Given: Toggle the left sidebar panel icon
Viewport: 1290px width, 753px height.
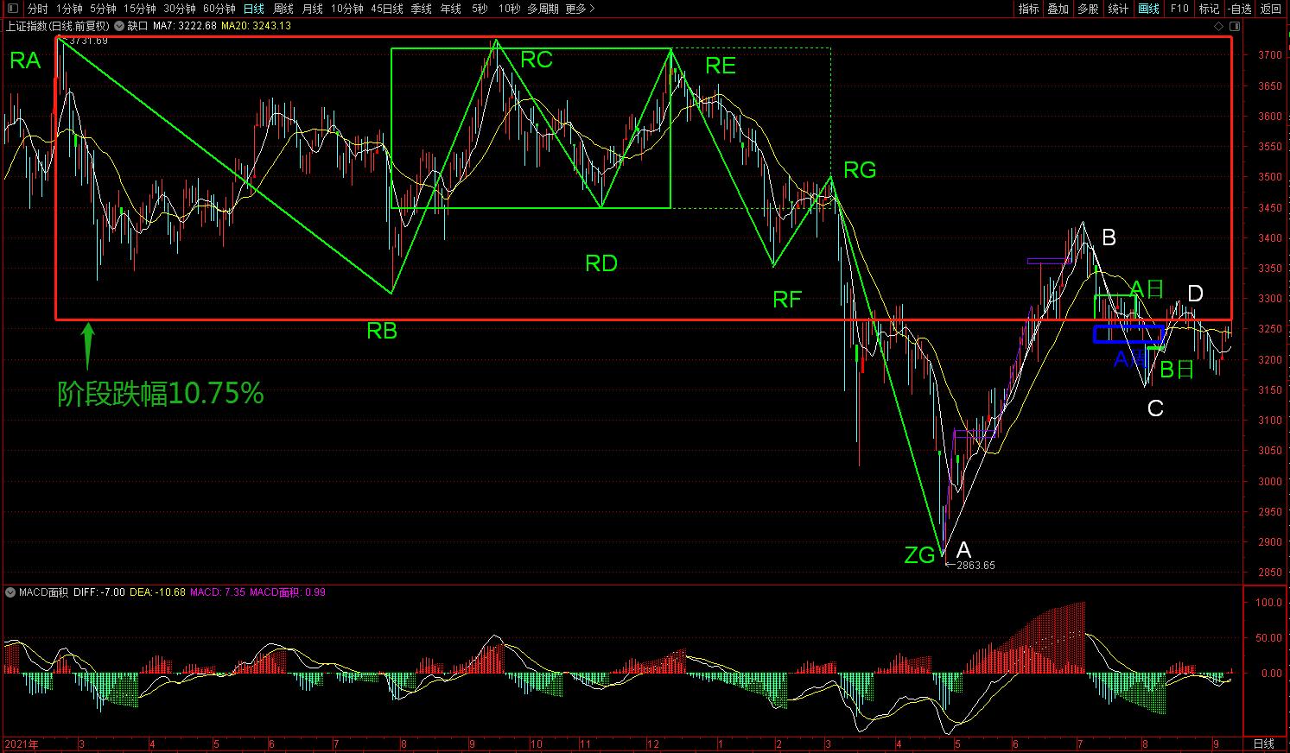Looking at the screenshot, I should point(12,9).
